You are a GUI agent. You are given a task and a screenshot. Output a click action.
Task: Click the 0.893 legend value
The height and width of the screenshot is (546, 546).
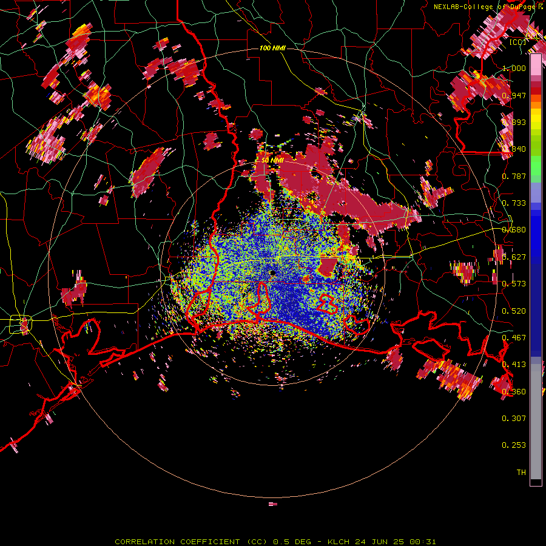point(514,122)
